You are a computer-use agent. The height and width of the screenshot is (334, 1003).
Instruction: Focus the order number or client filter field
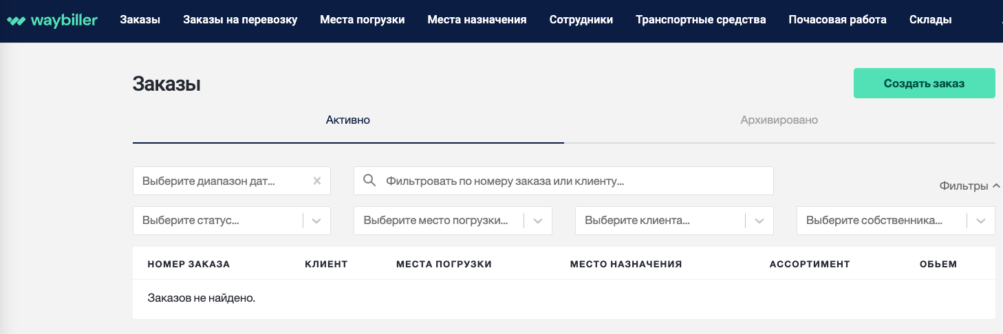point(563,181)
